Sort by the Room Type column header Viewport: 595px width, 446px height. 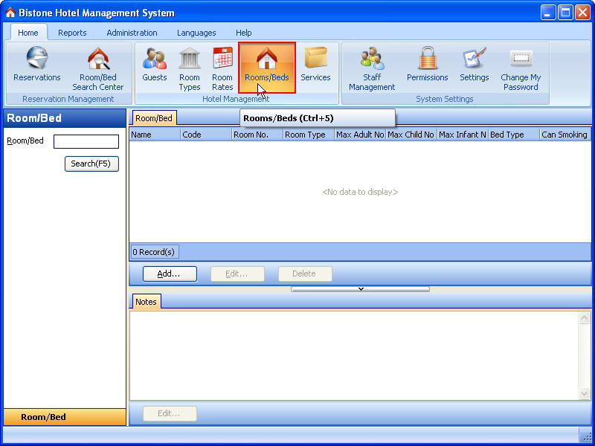pos(308,135)
